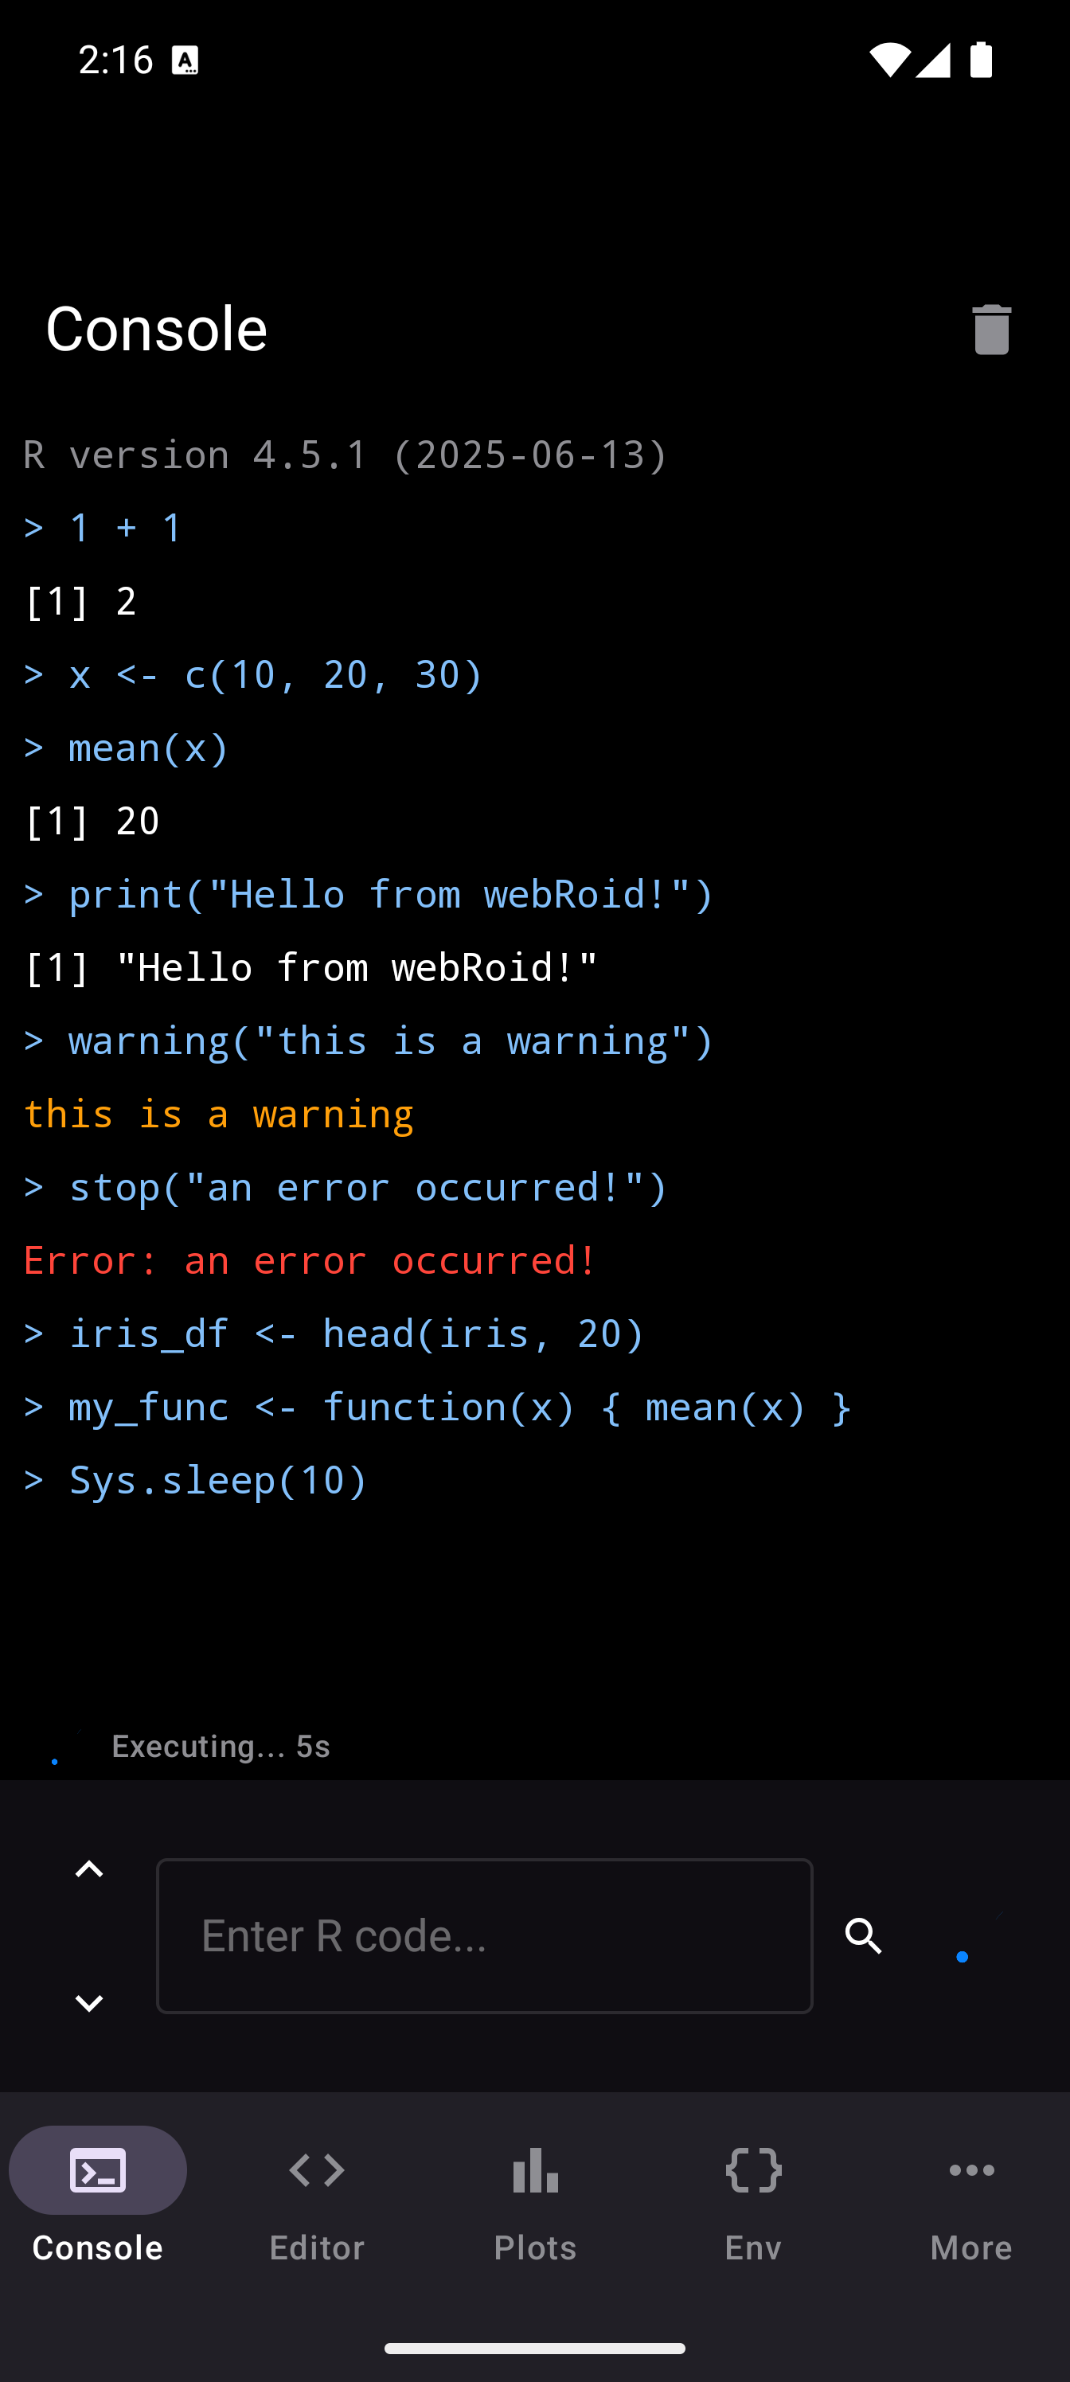Tap the Console heading title
Screen dimensions: 1070x2382
[x=156, y=328]
